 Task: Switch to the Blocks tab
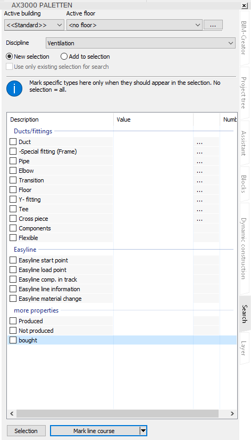[244, 184]
